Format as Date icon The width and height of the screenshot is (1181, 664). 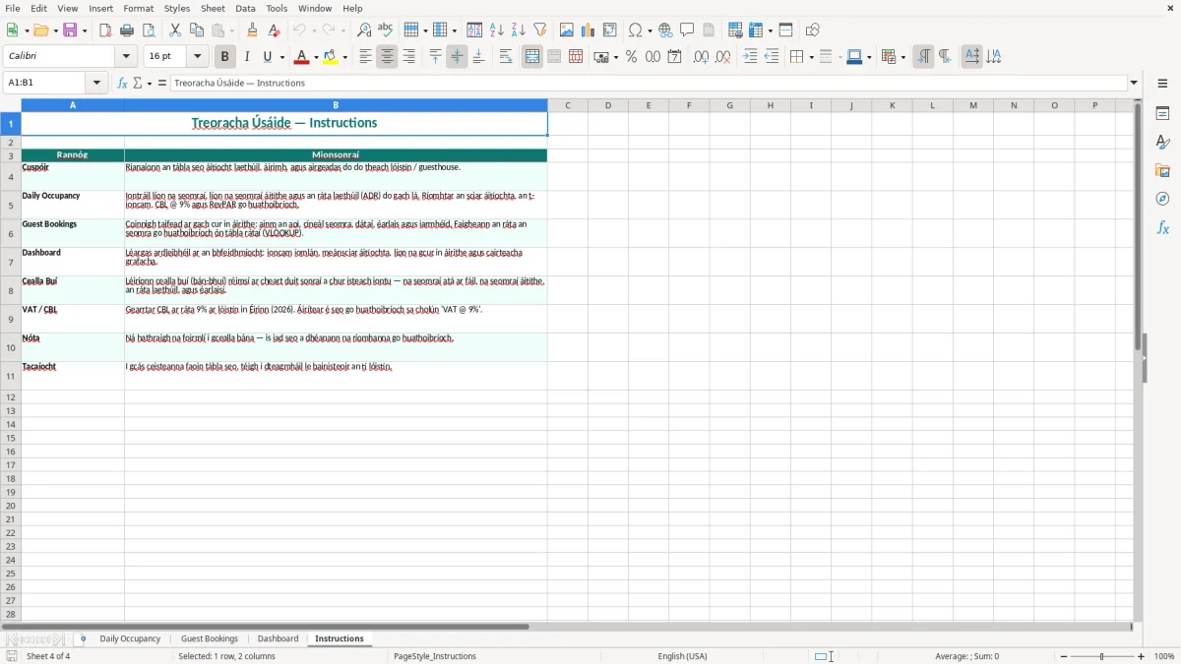tap(674, 57)
